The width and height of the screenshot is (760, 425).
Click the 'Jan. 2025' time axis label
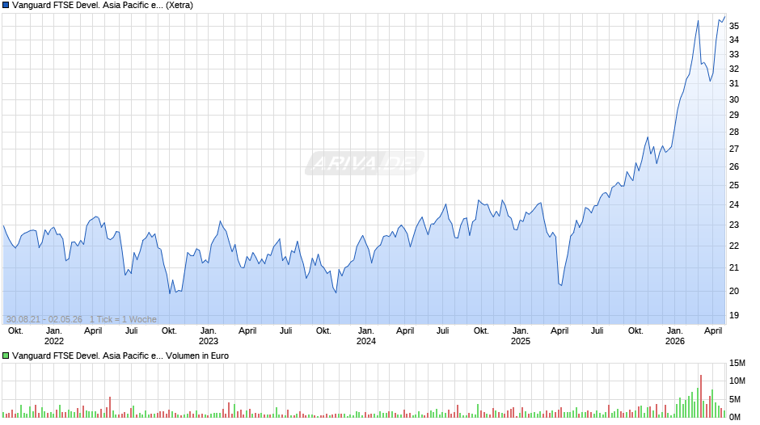coord(521,336)
